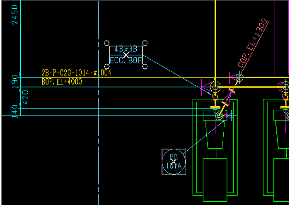The image size is (290, 205).
Task: Select the PG 101A instrument bubble
Action: [x=174, y=162]
